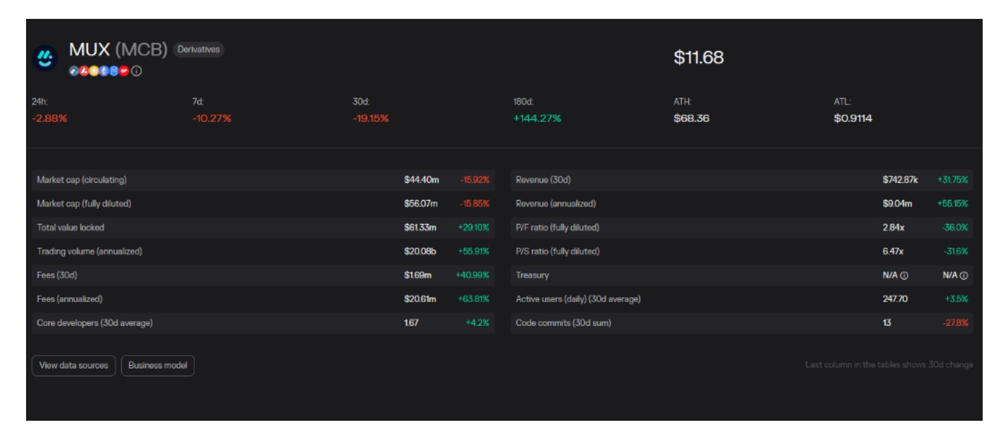This screenshot has height=439, width=997.
Task: Click the P/F ratio (fully diluted) label
Action: pos(557,227)
